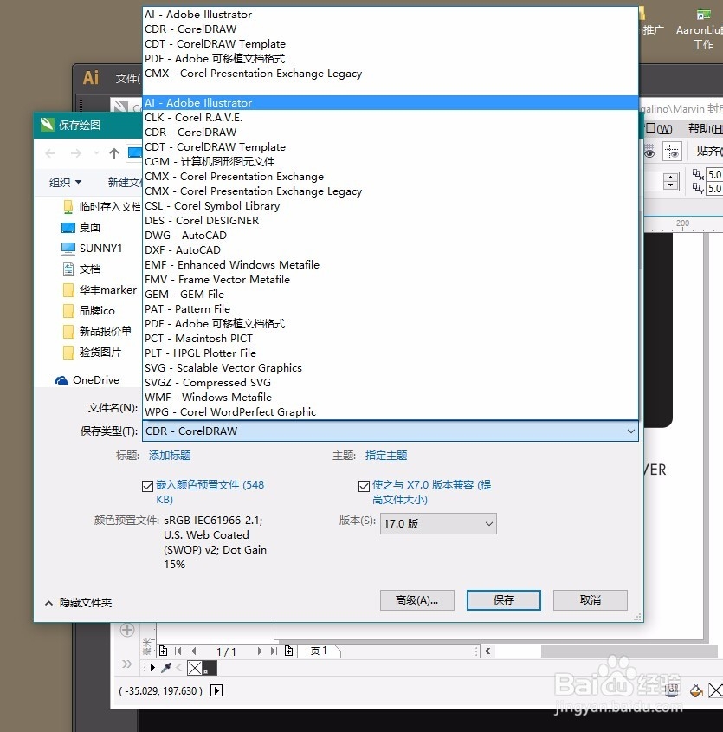The image size is (723, 732).
Task: Click the coordinates info arrow button
Action: point(216,690)
